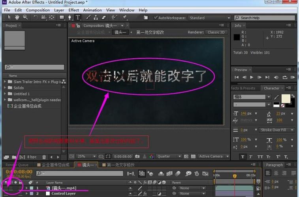The height and width of the screenshot is (197, 299).
Task: Select the Clone Stamp tool
Action: click(96, 17)
